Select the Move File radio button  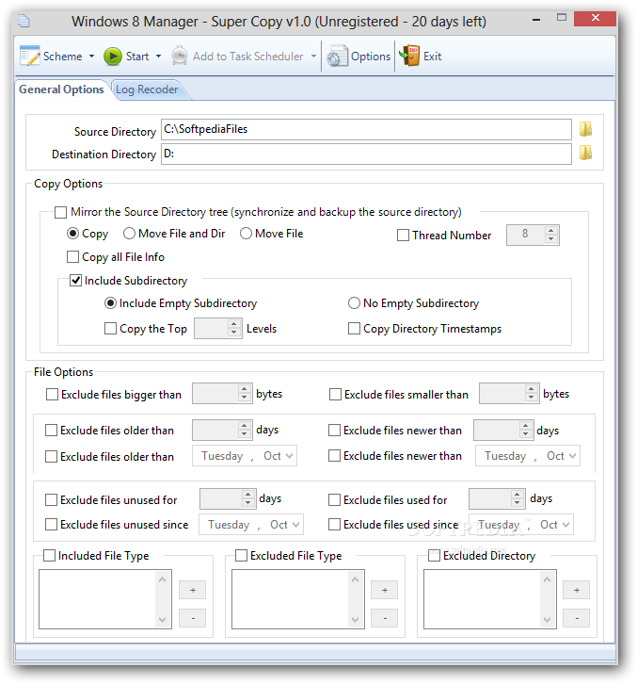point(246,234)
